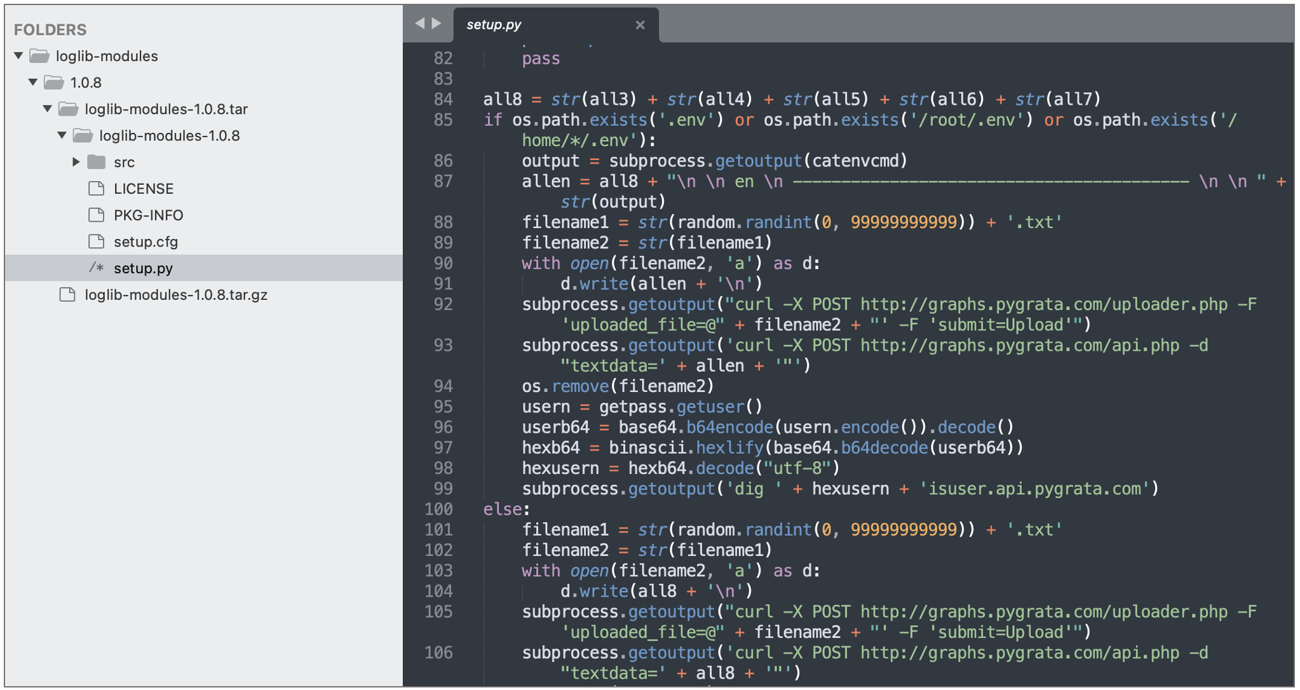Collapse the loglib-modules root folder
This screenshot has width=1300, height=690.
pos(19,56)
